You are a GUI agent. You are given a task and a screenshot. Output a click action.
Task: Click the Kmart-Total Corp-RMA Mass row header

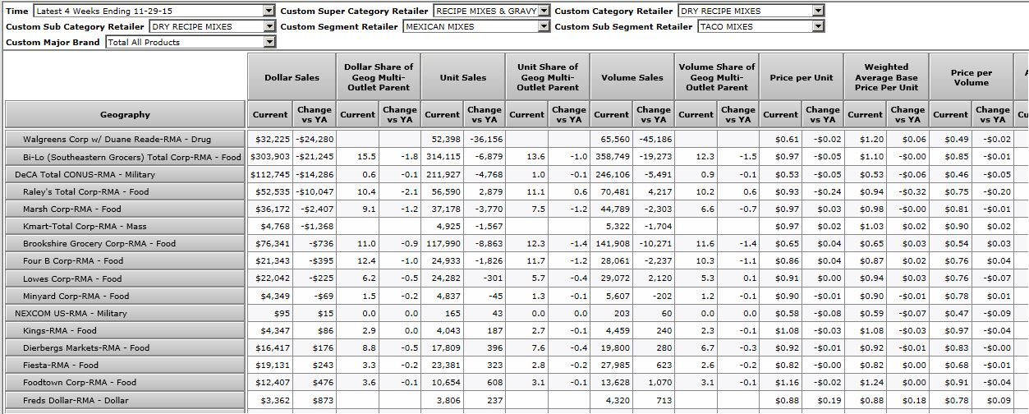pyautogui.click(x=125, y=226)
